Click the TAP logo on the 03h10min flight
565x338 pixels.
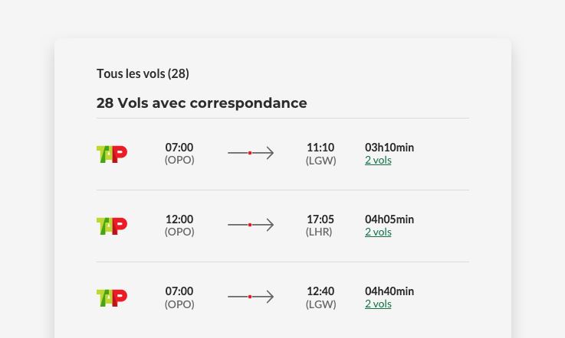coord(112,154)
